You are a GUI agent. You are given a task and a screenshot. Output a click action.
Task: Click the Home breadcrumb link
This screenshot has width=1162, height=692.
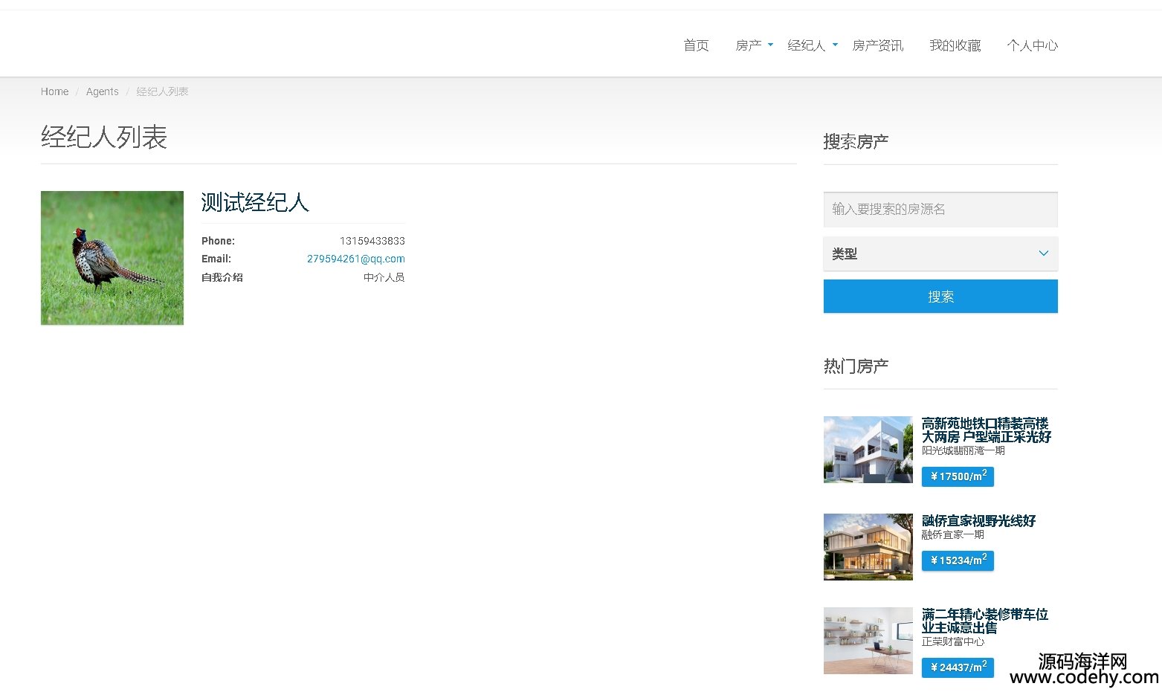pos(54,91)
